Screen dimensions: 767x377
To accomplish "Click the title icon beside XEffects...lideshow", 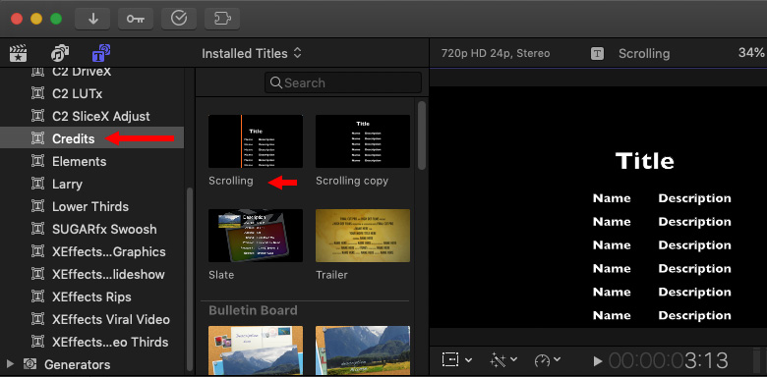I will point(37,274).
